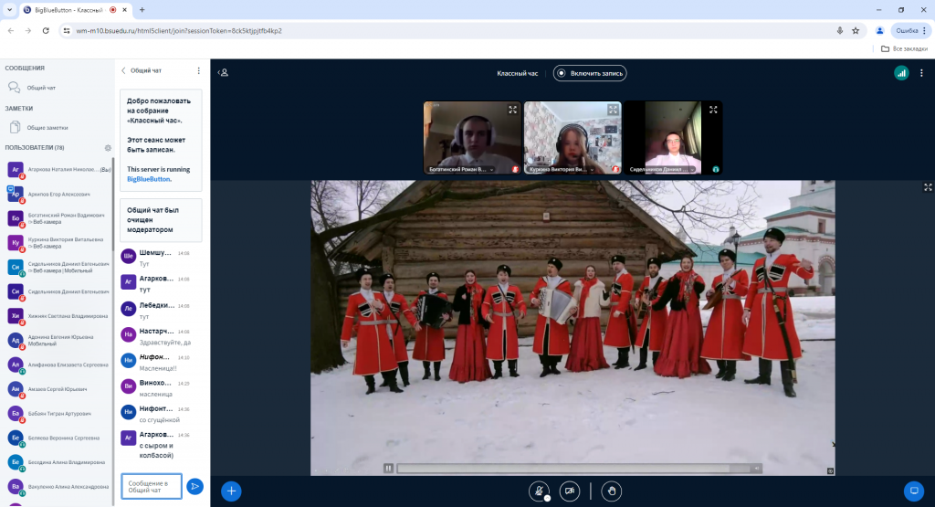Toggle the webcam sharing button
The height and width of the screenshot is (507, 935).
pyautogui.click(x=570, y=491)
